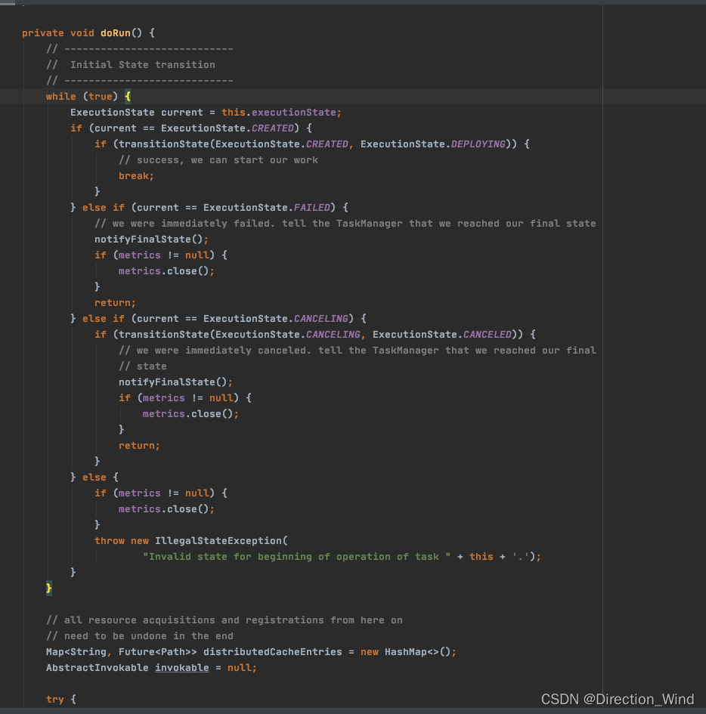Click the CANCELED enum constant
Image resolution: width=706 pixels, height=714 pixels.
pyautogui.click(x=487, y=335)
